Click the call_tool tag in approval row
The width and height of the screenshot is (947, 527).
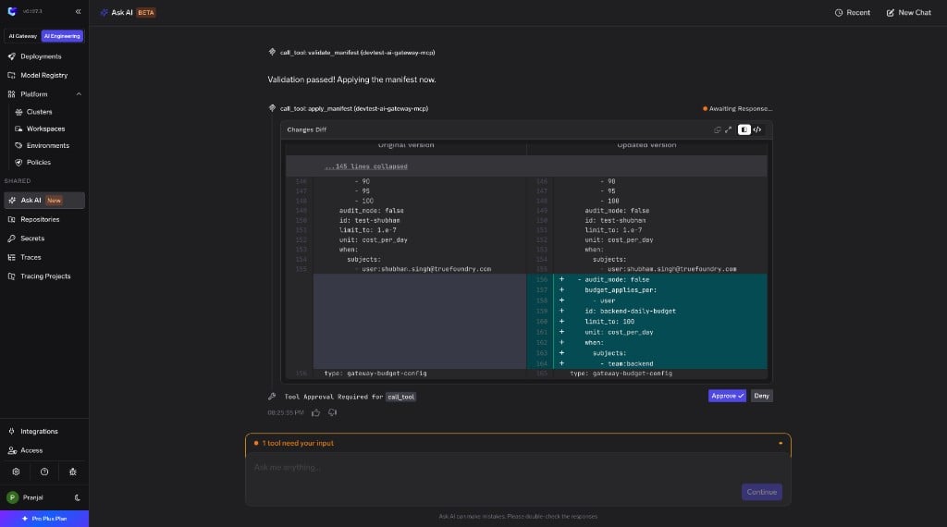coord(401,398)
